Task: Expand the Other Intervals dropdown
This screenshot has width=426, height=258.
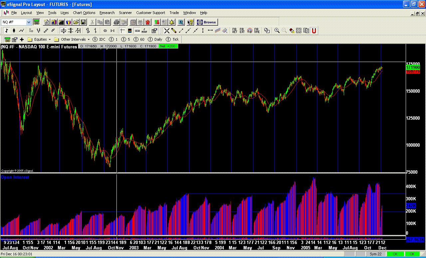Action: click(x=89, y=39)
